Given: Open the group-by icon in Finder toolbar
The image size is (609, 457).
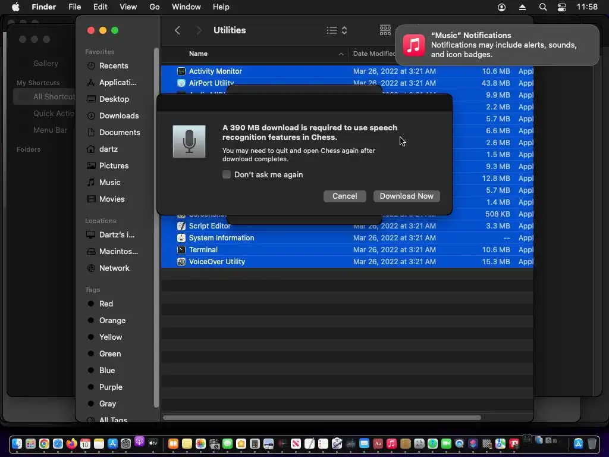Looking at the screenshot, I should (385, 30).
